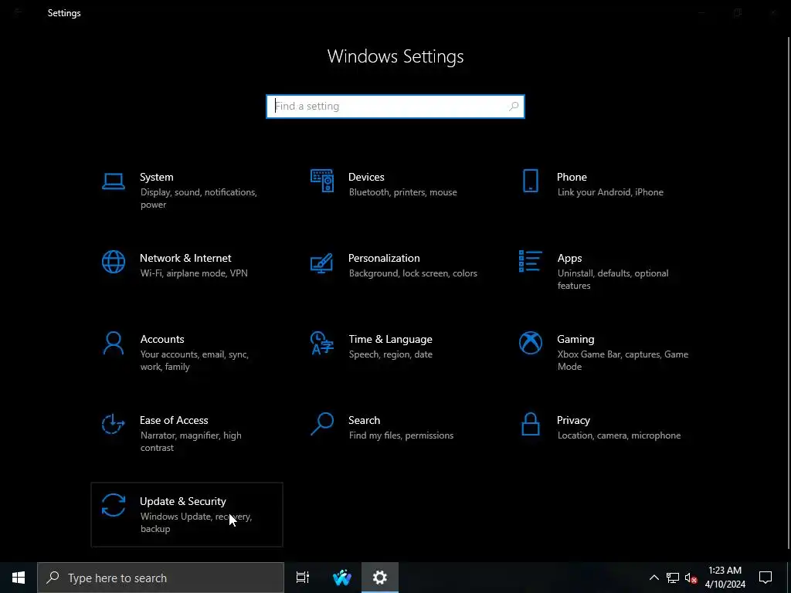This screenshot has height=593, width=791.
Task: Open the Accounts person icon
Action: (113, 344)
